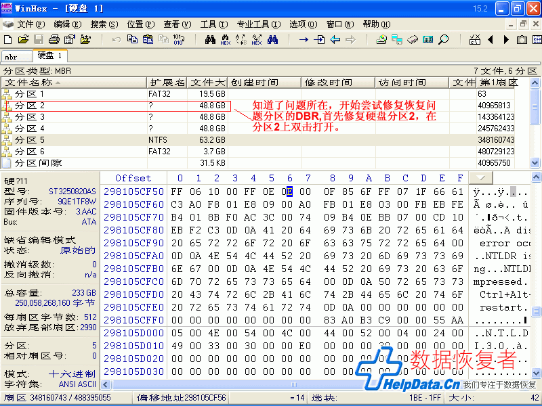Click the black left triangle icon
This screenshot has width=542, height=406.
[x=490, y=39]
